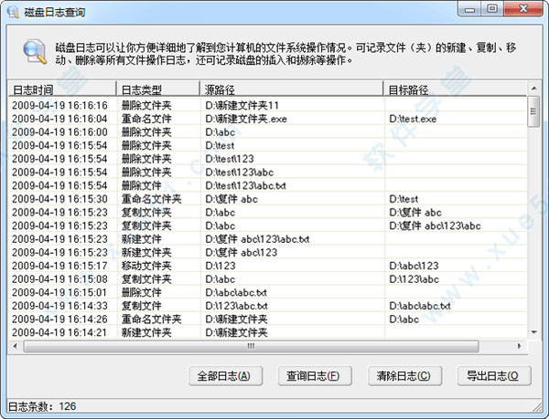The image size is (549, 419).
Task: Minimize the 磁盘日志查询 window
Action: [469, 9]
